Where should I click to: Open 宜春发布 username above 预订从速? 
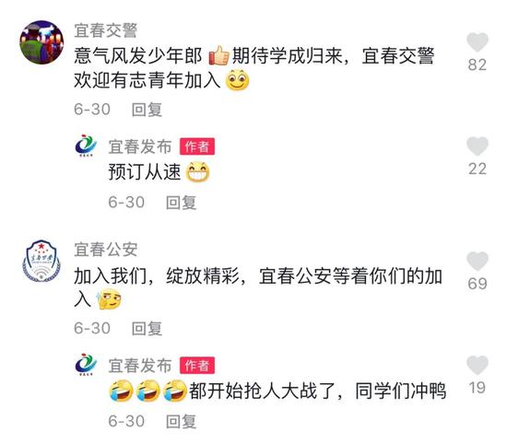point(140,146)
